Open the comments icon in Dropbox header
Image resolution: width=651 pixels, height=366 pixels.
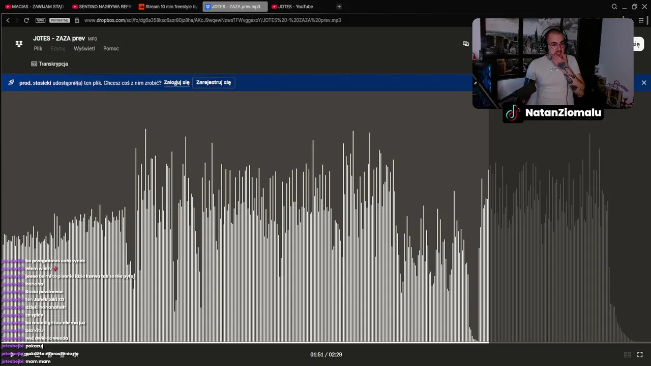pos(466,44)
